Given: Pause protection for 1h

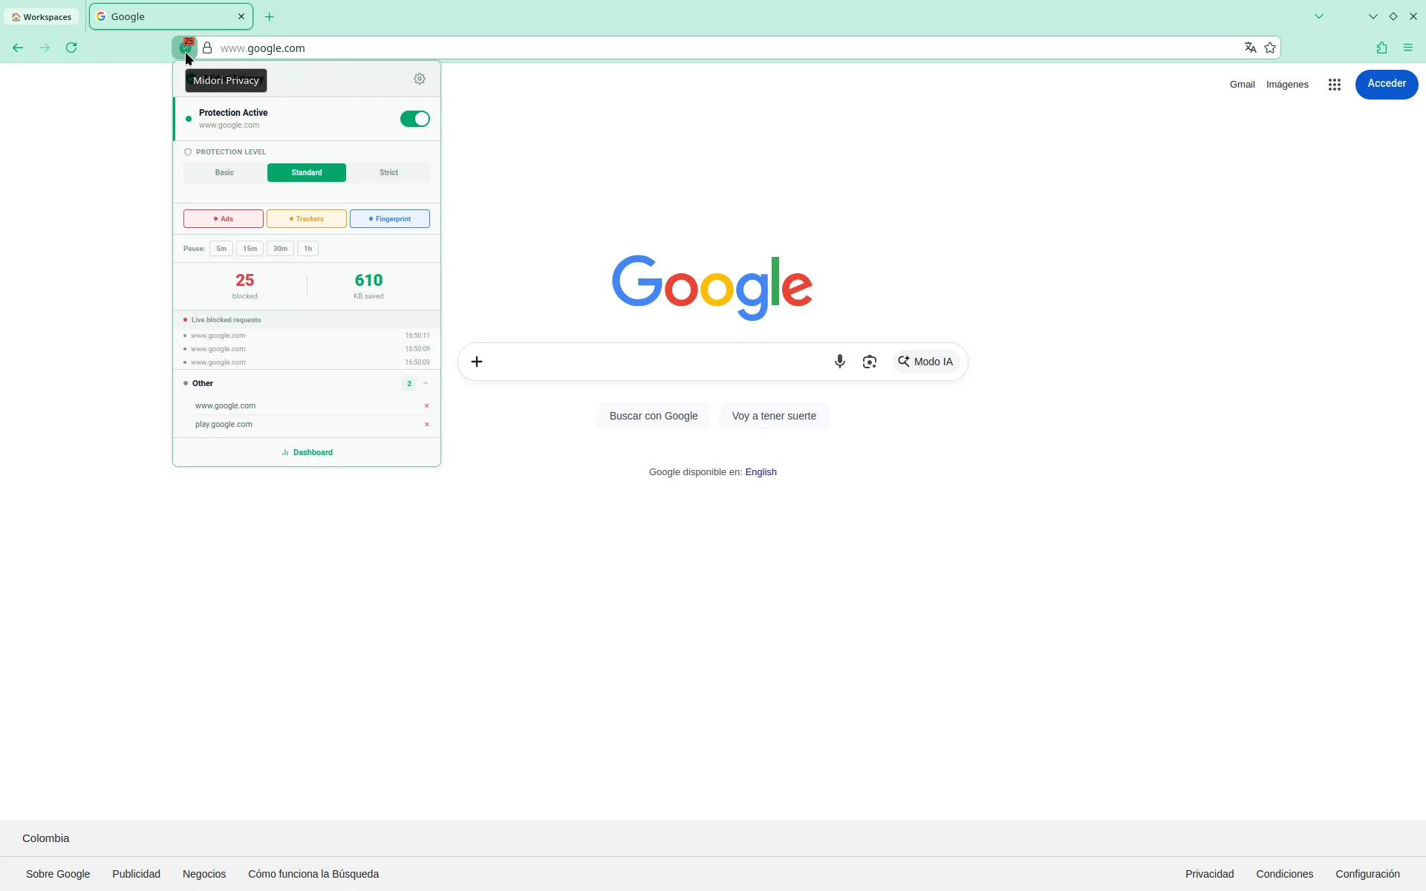Looking at the screenshot, I should coord(308,249).
